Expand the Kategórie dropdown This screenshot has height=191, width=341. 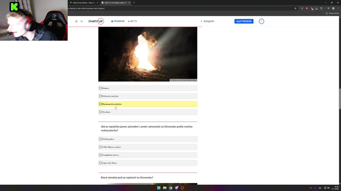click(207, 21)
